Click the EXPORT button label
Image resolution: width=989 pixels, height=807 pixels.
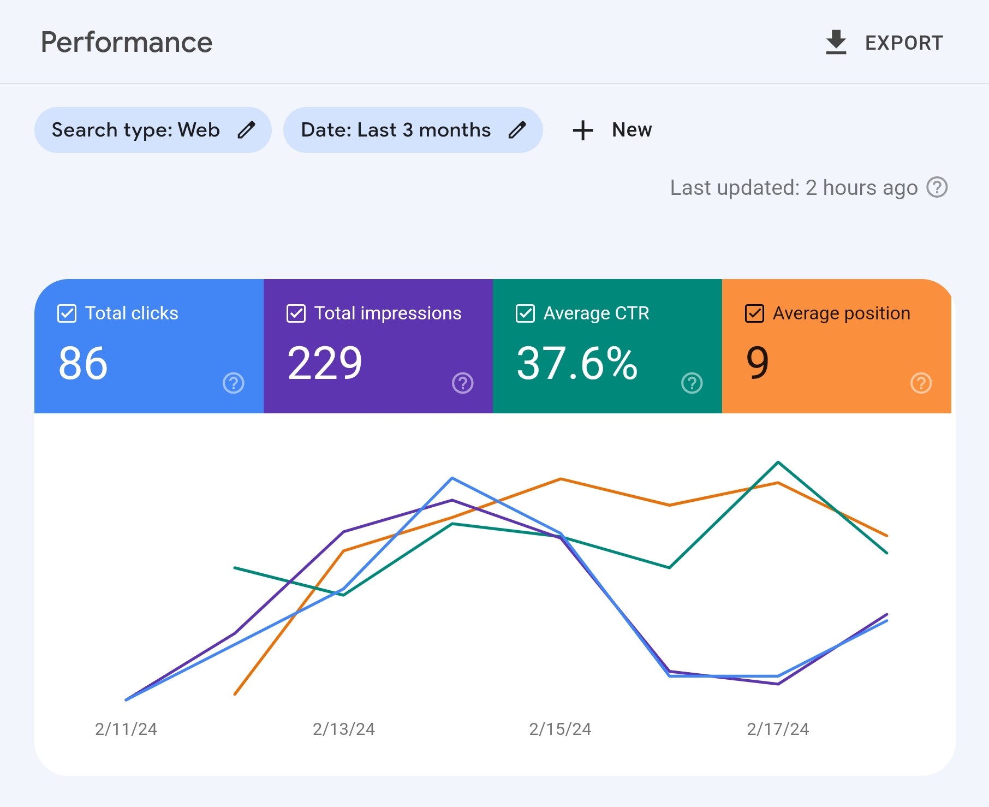point(904,43)
